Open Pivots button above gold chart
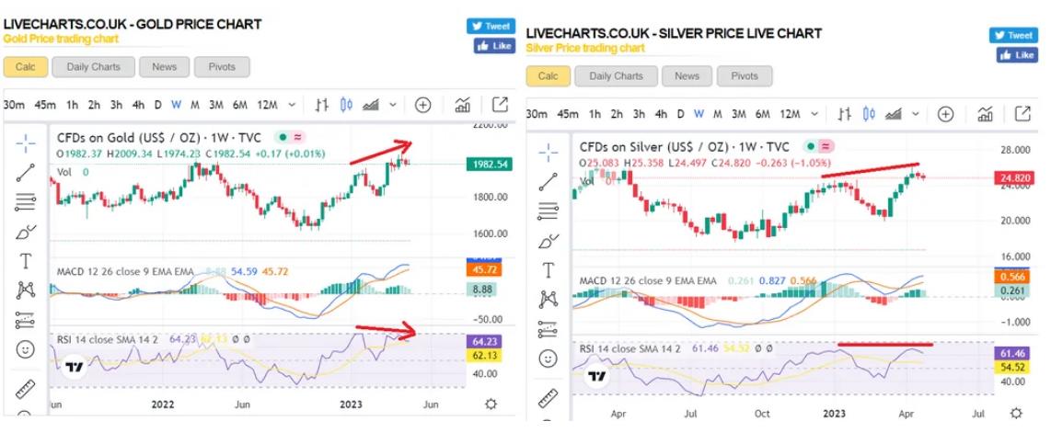The image size is (1051, 444). pyautogui.click(x=222, y=66)
